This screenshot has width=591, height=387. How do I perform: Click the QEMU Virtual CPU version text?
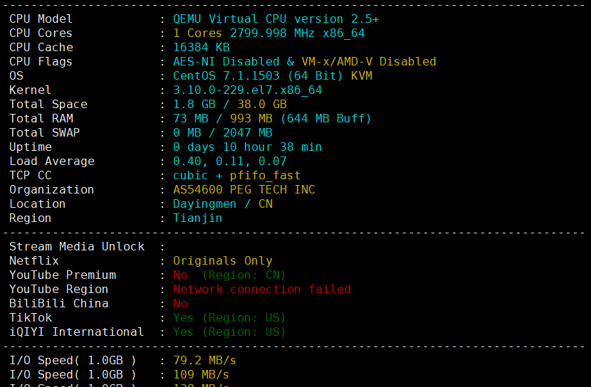[x=276, y=18]
